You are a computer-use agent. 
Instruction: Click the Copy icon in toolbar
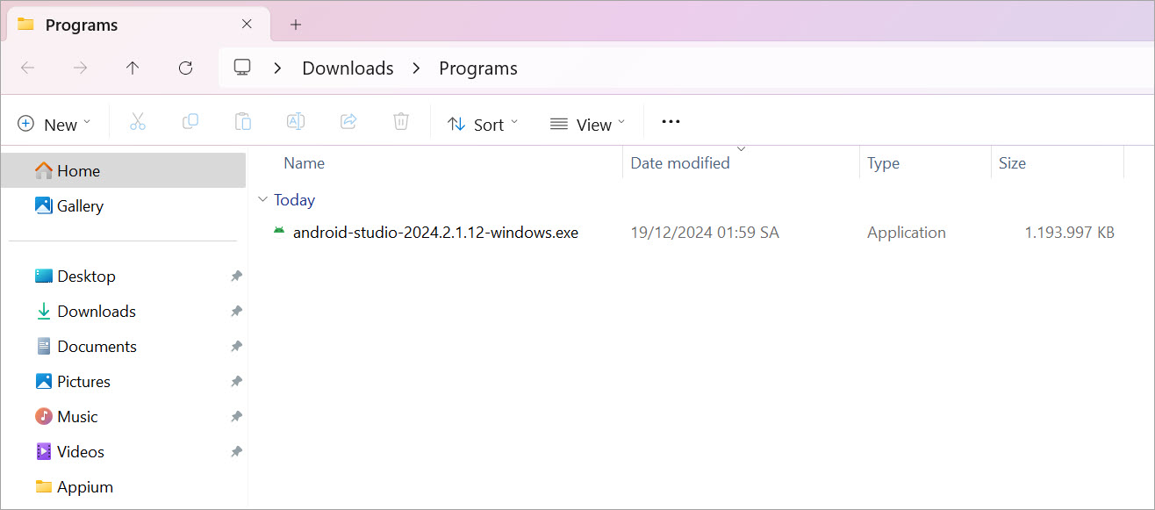point(190,122)
